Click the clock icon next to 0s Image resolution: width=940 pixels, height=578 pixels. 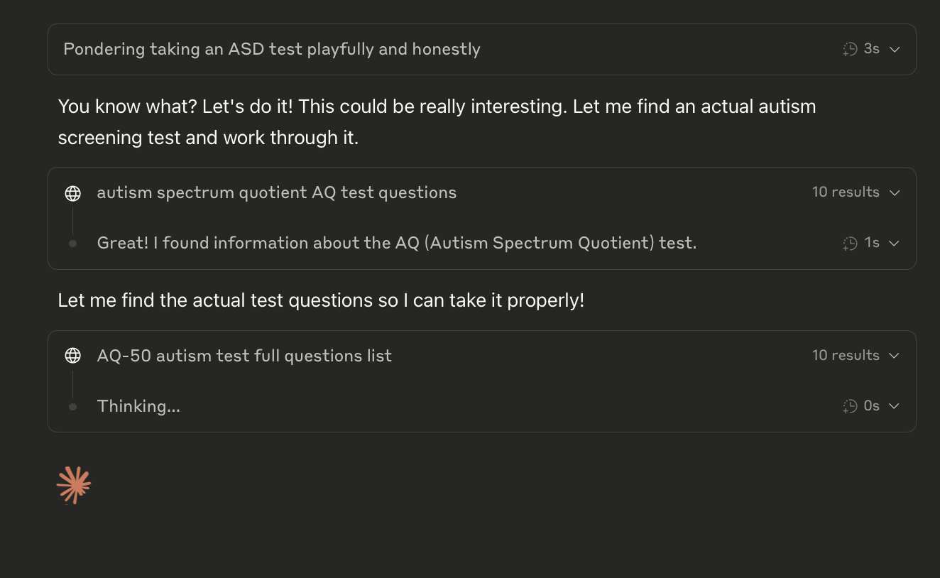click(850, 406)
